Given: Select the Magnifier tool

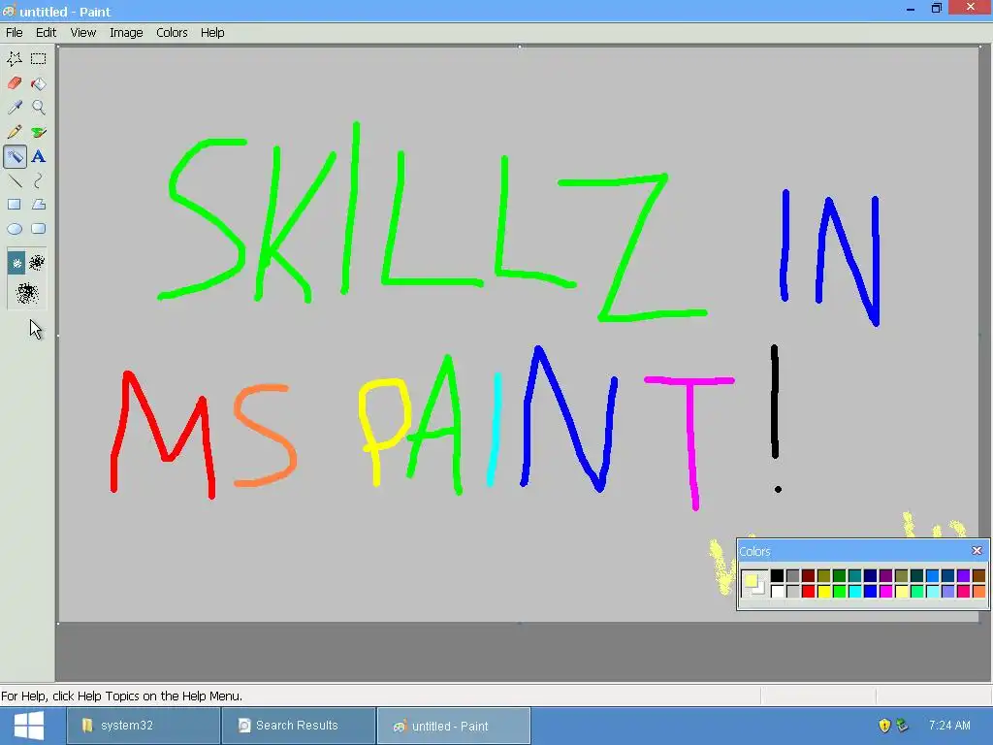Looking at the screenshot, I should coord(39,107).
